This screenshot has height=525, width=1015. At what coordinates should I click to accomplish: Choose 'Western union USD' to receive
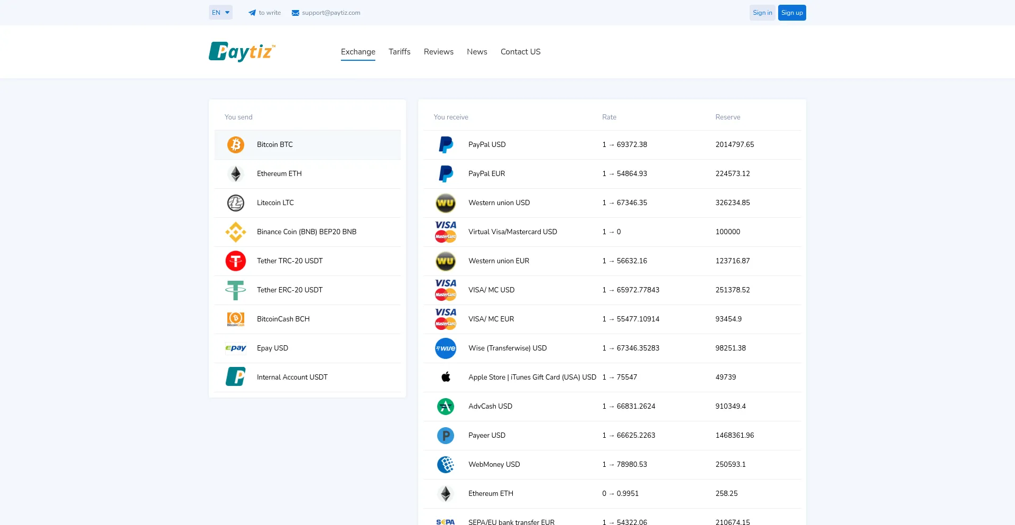[x=612, y=203]
